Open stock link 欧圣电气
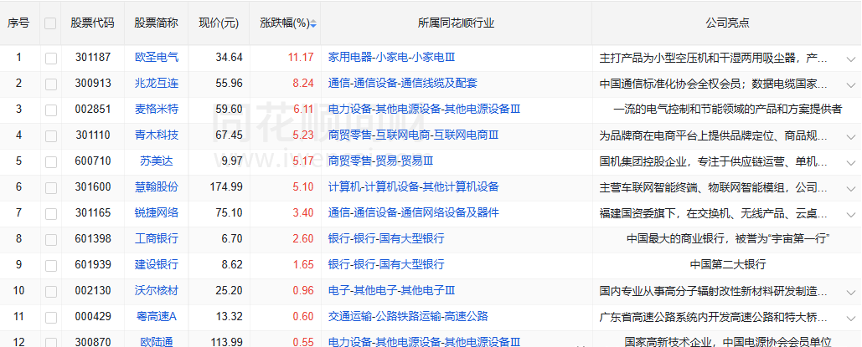This screenshot has width=862, height=347. coord(157,57)
